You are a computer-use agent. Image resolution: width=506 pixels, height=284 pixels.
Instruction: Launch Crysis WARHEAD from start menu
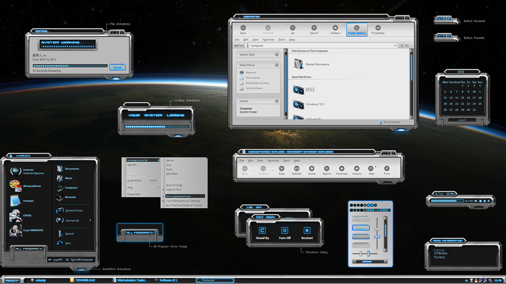[x=26, y=230]
